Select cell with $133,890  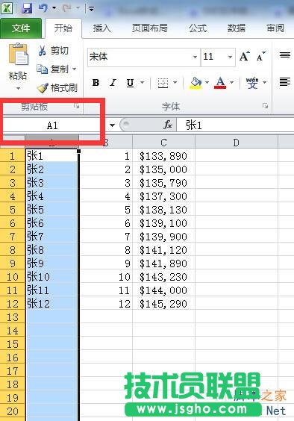pyautogui.click(x=163, y=156)
